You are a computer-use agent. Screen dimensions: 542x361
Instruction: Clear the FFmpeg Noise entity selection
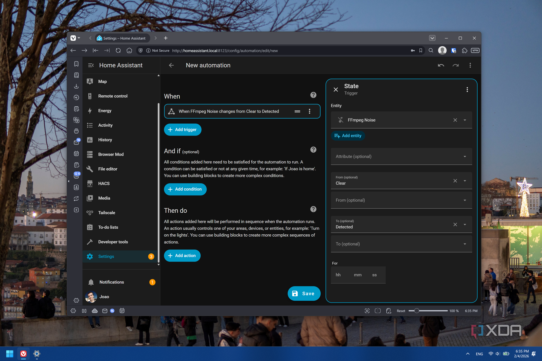pyautogui.click(x=455, y=120)
